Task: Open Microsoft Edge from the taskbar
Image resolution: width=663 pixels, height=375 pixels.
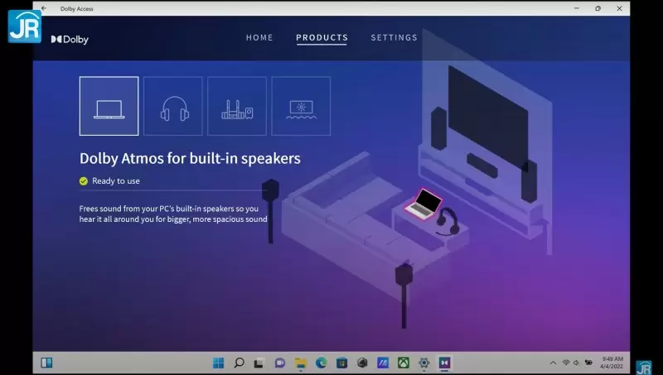Action: coord(322,363)
